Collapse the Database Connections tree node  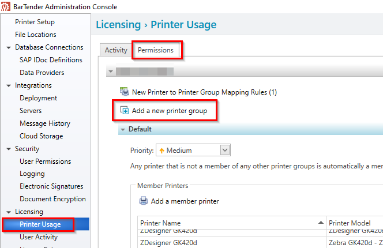[9, 47]
